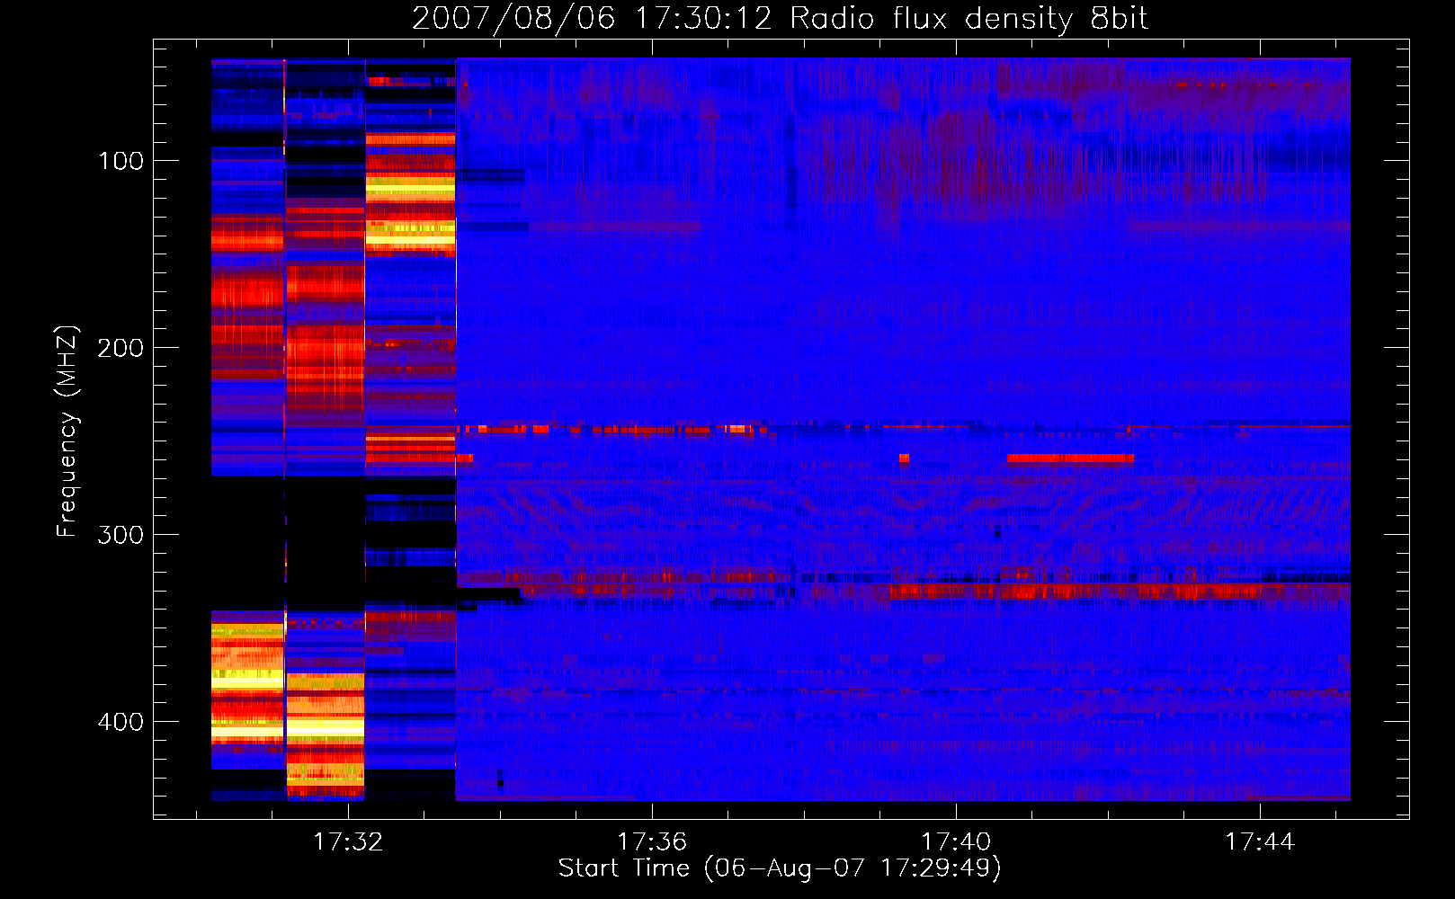
Task: Select the 400 frequency tick label
Action: click(121, 722)
